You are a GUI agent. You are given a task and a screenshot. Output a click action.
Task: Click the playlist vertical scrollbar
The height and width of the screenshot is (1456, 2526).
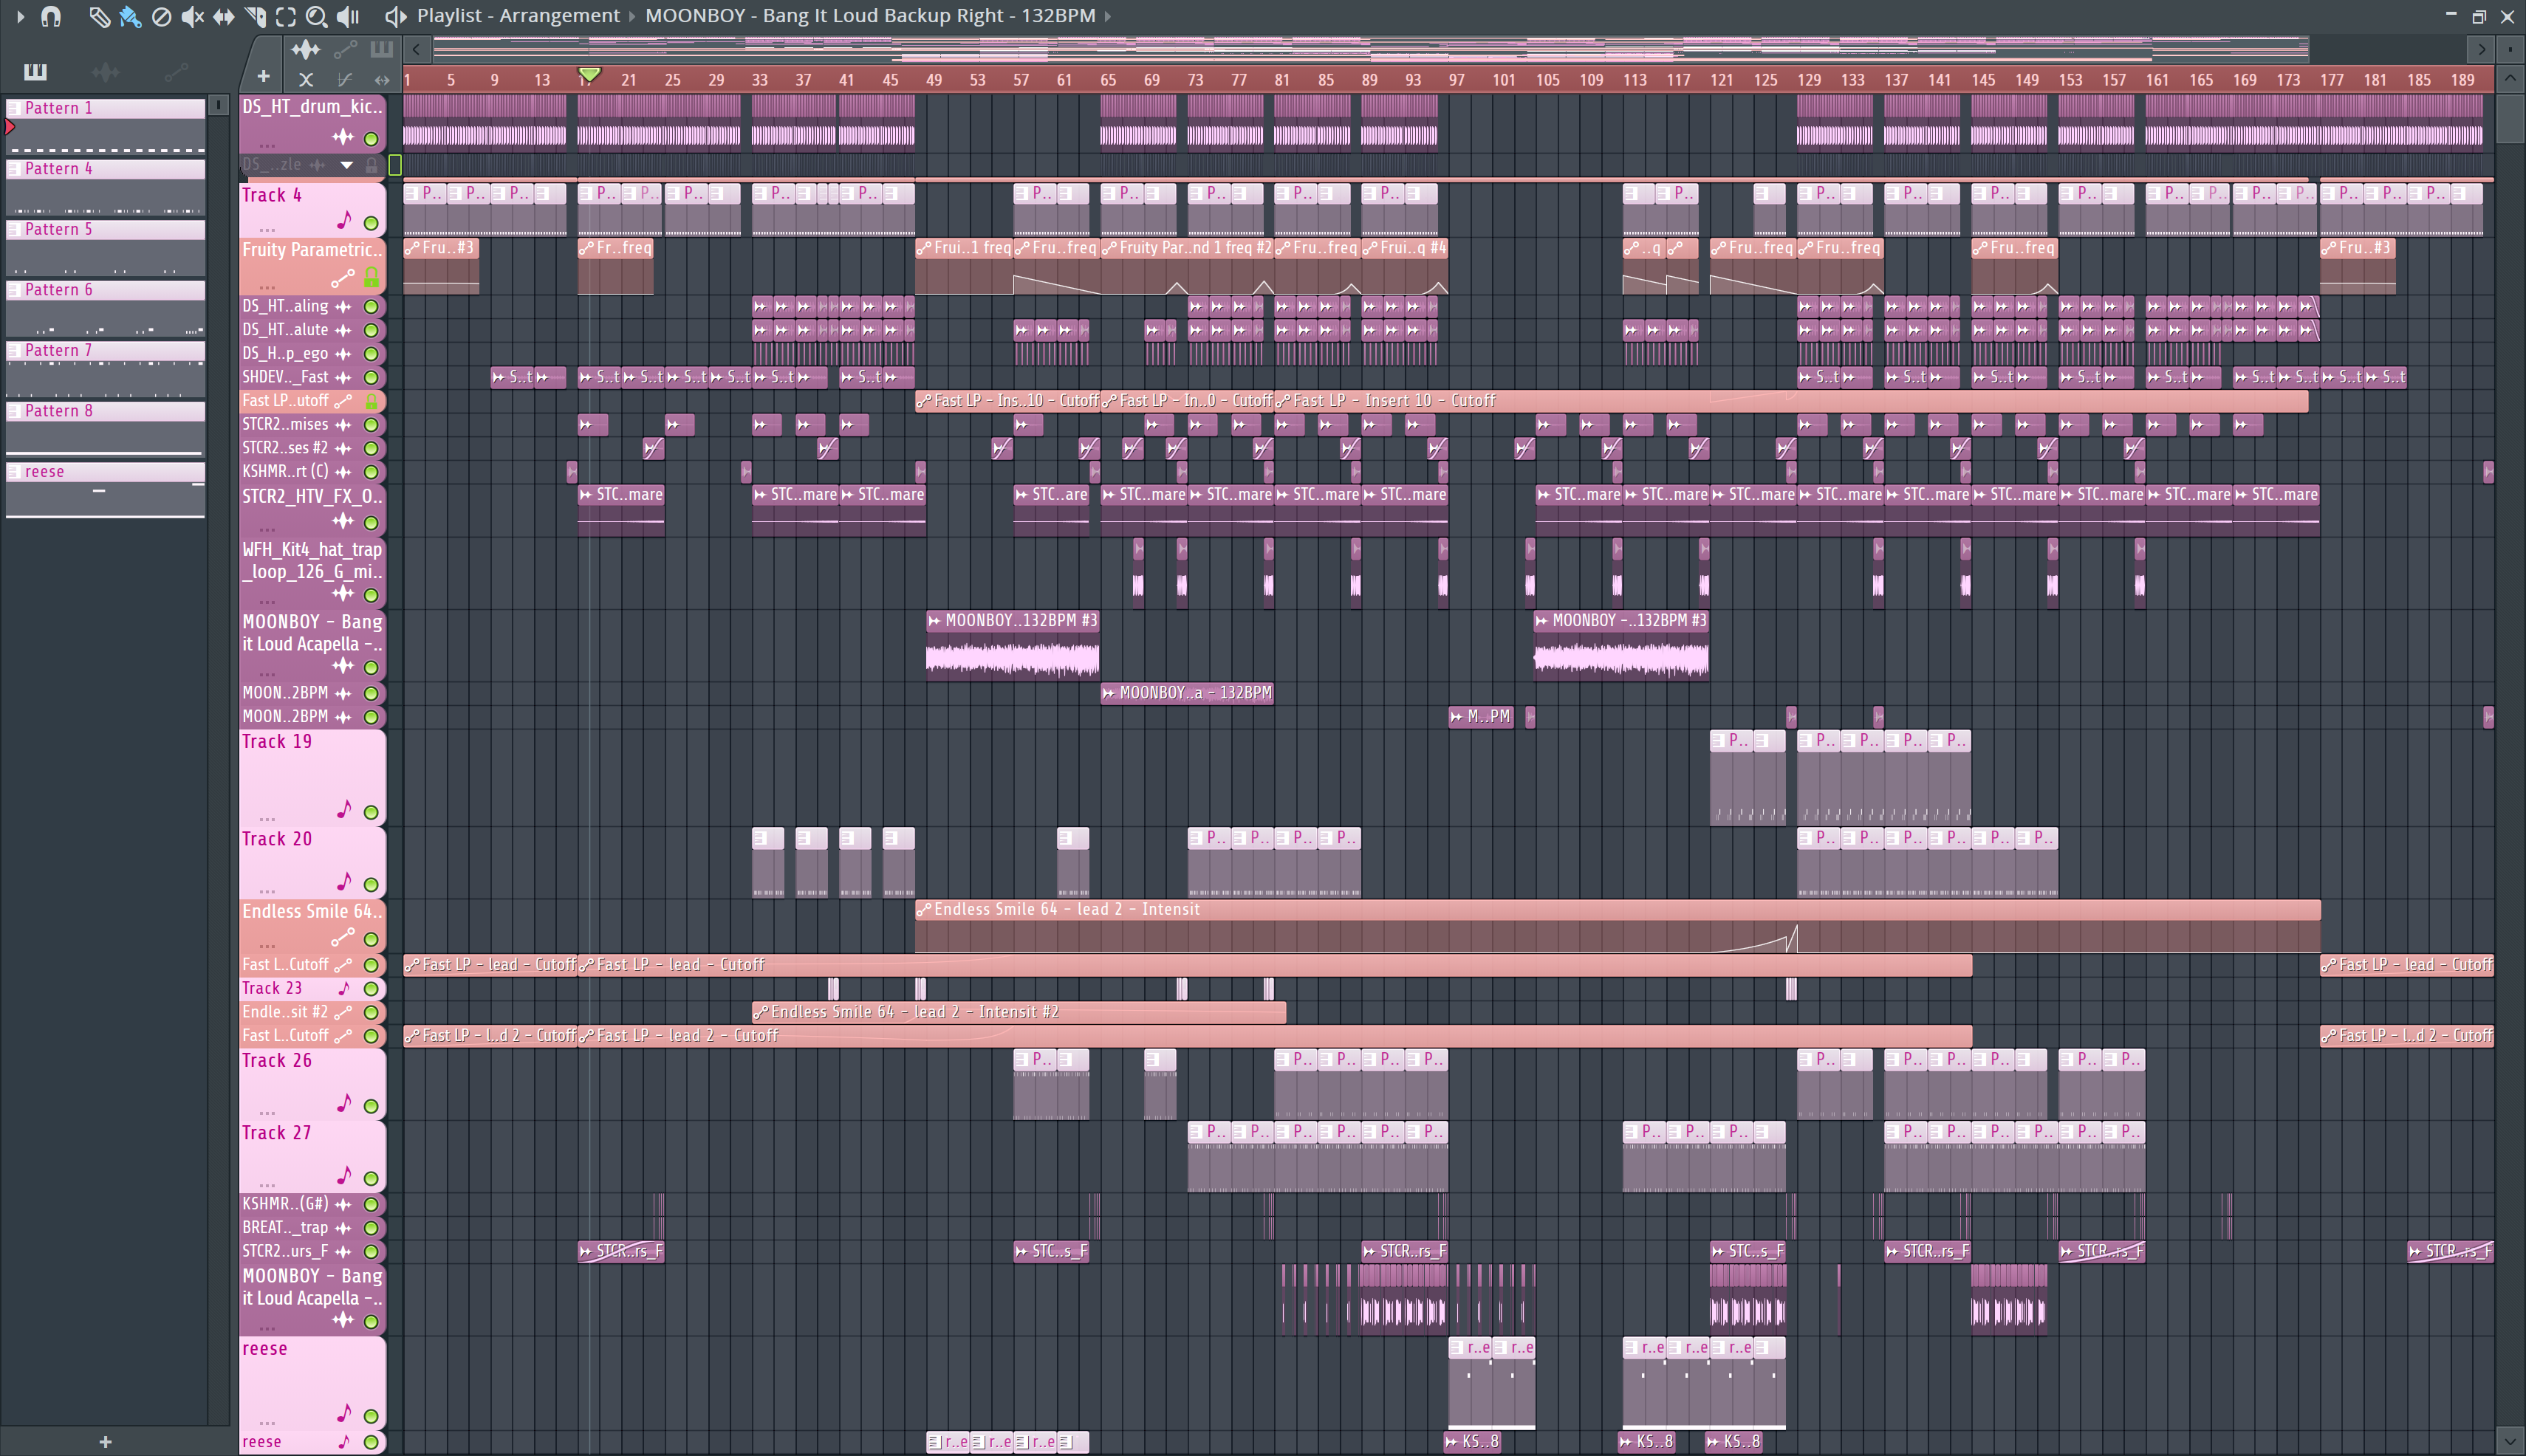2509,119
